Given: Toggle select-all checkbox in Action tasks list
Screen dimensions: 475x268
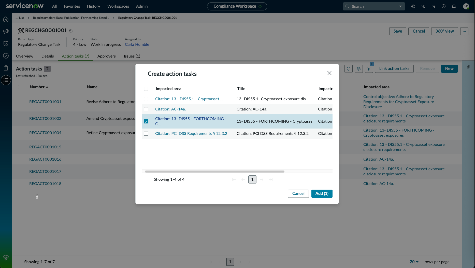Looking at the screenshot, I should (20, 87).
